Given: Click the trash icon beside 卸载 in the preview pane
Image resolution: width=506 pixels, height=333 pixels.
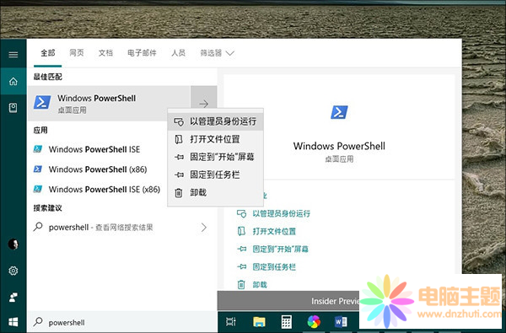Looking at the screenshot, I should pos(241,285).
